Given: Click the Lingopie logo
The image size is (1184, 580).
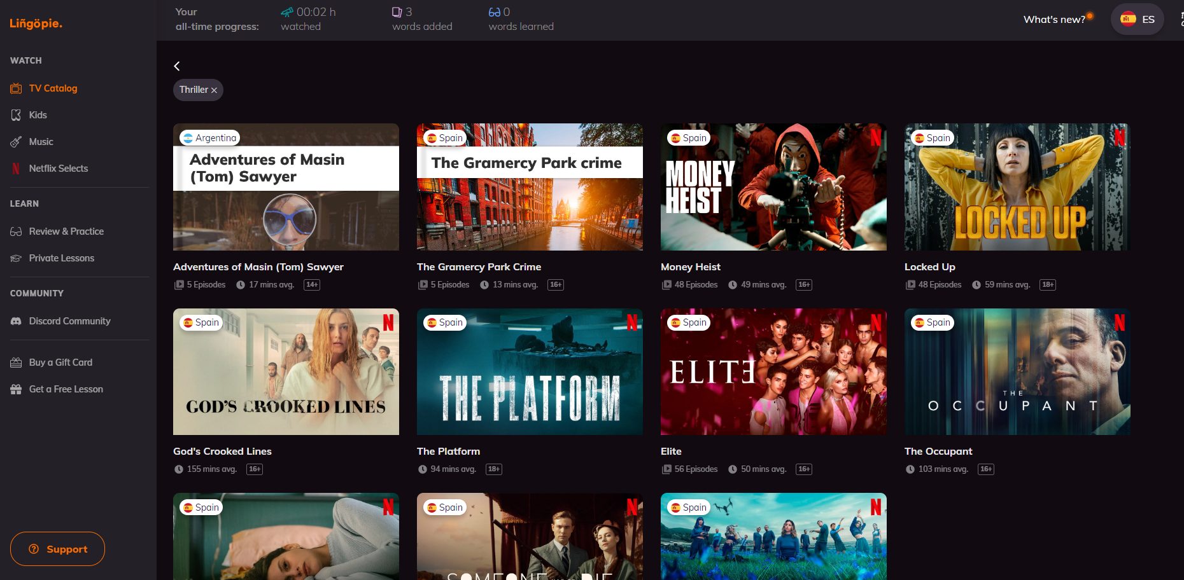Looking at the screenshot, I should click(36, 24).
